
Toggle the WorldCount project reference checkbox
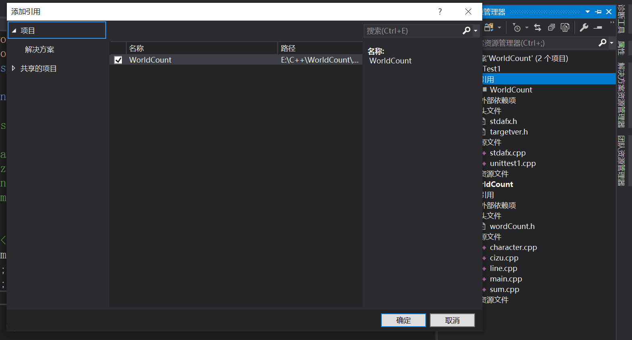pyautogui.click(x=118, y=60)
